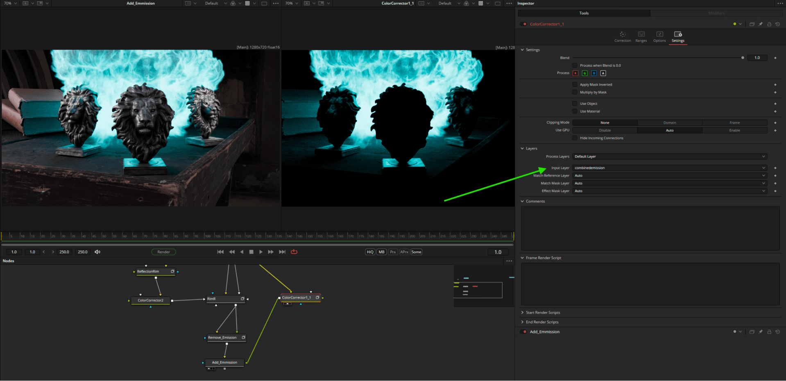Enable HiQ playback quality
786x381 pixels.
pos(369,252)
